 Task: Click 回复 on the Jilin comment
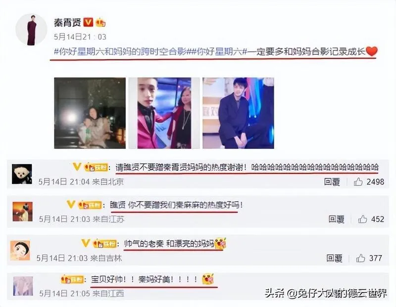pyautogui.click(x=334, y=258)
